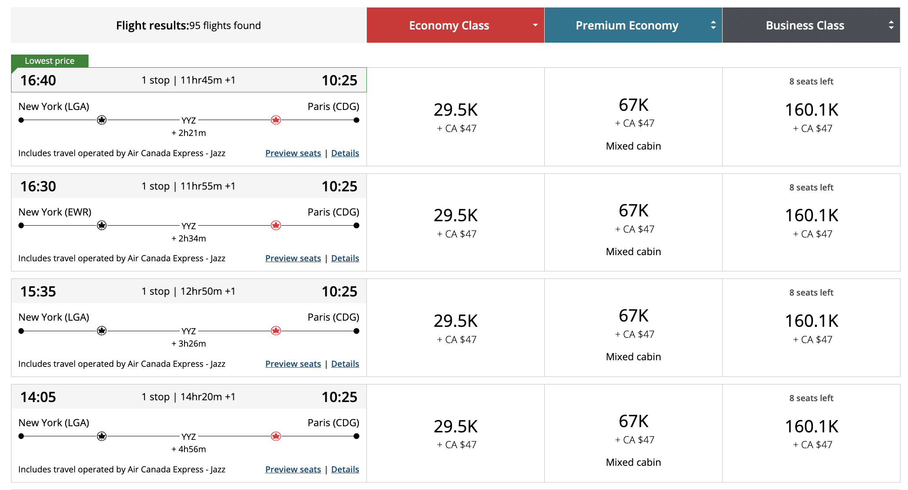Select the Premium Economy column header
Viewport: 908px width, 490px height.
(x=627, y=25)
